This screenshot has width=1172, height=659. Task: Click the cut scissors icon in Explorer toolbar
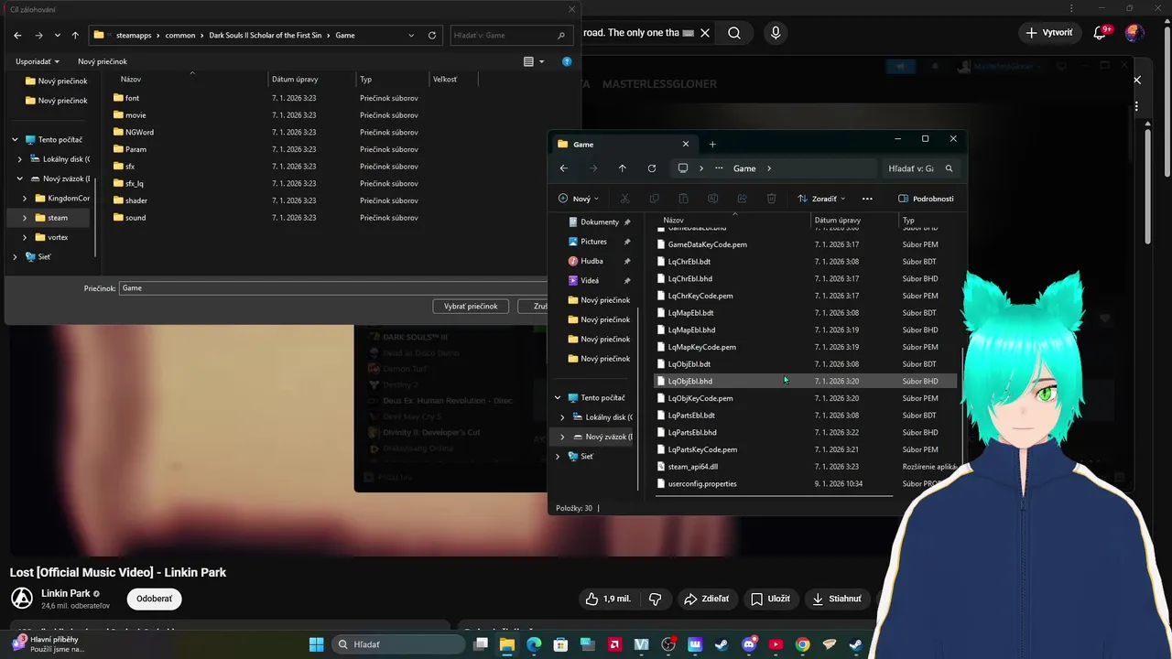click(x=624, y=199)
